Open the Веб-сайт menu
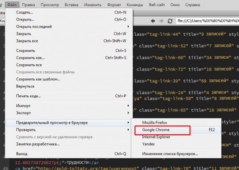This screenshot has height=170, width=239. (157, 5)
